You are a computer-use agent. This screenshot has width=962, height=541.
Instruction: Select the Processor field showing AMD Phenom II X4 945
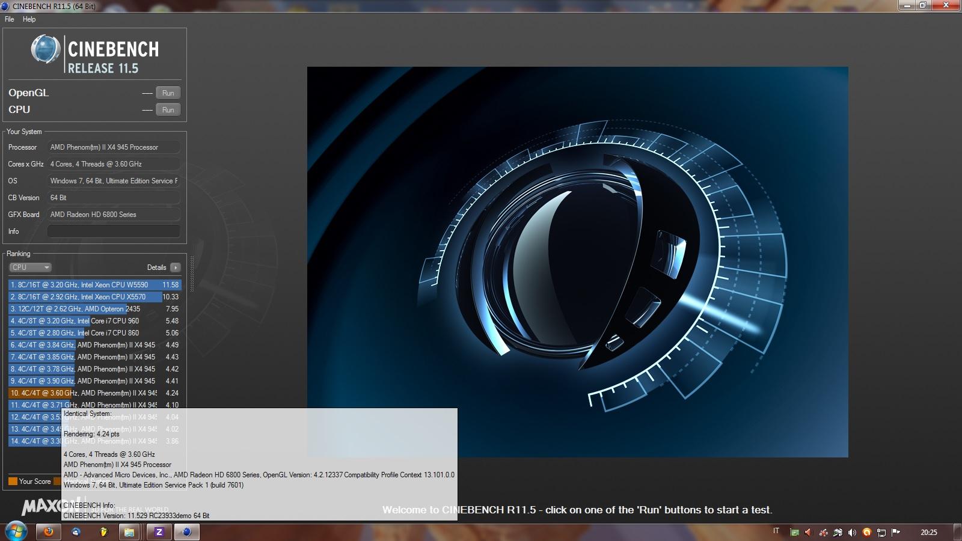click(114, 147)
